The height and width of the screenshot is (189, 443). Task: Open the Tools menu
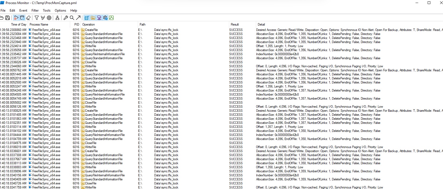47,10
